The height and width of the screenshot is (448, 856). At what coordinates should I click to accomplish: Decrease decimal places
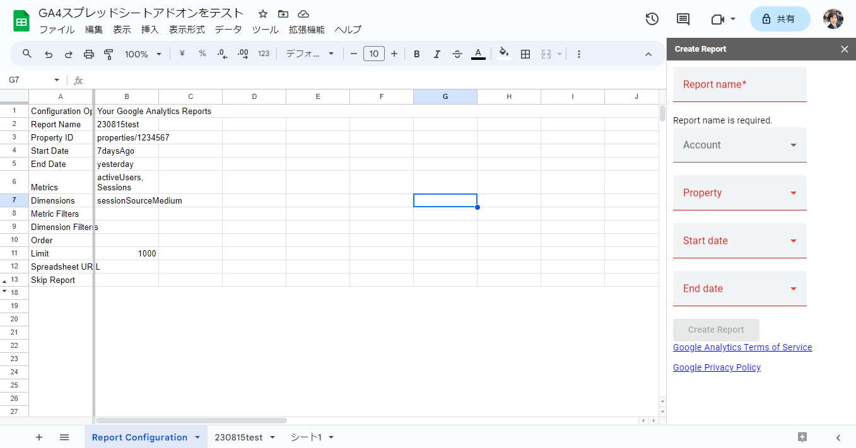(x=222, y=54)
